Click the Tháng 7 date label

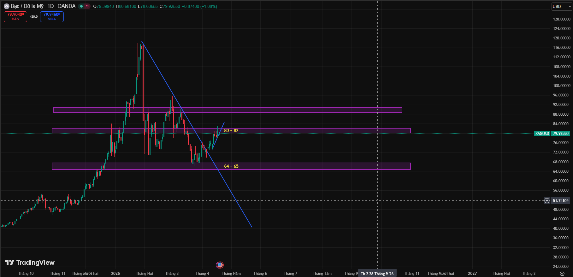click(x=291, y=273)
